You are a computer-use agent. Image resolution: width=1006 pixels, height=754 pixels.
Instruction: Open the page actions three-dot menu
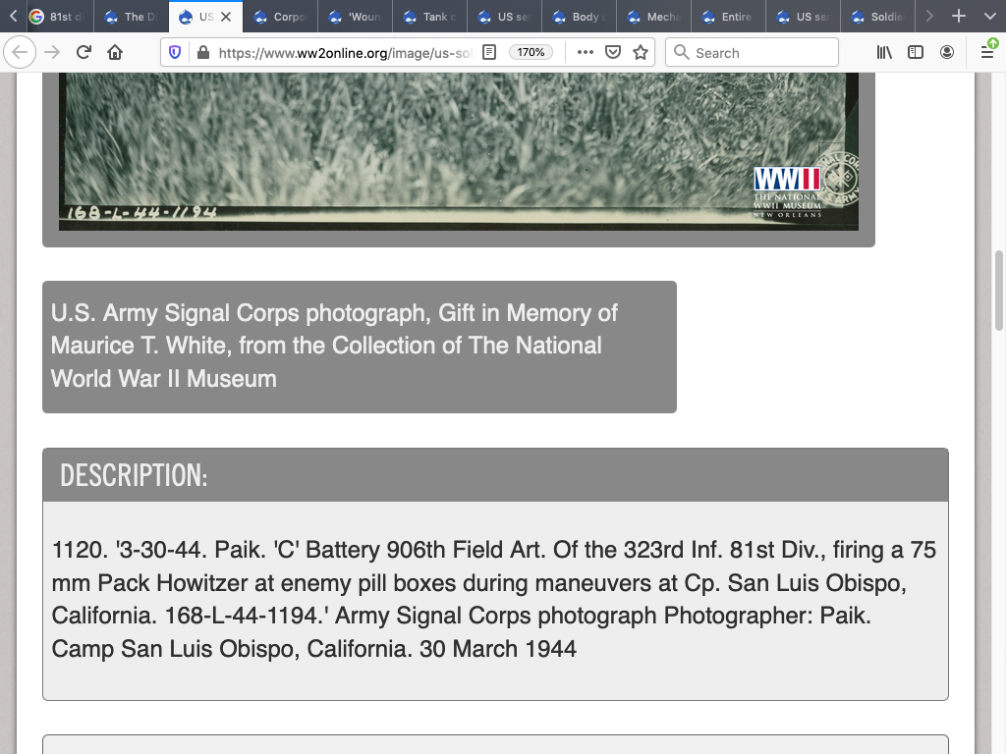[585, 53]
